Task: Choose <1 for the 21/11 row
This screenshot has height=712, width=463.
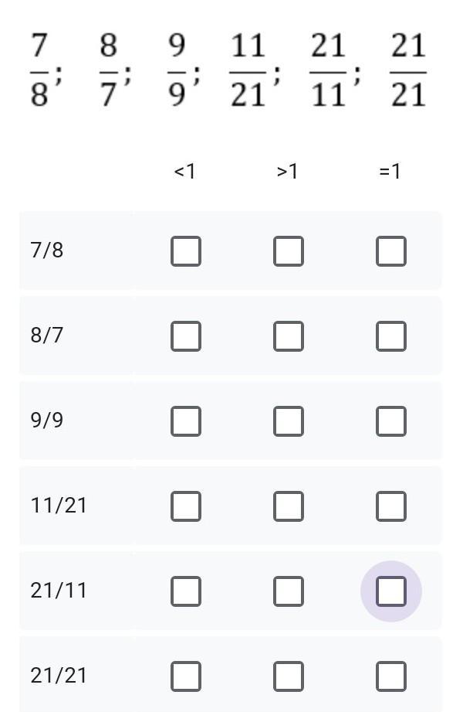Action: point(185,591)
